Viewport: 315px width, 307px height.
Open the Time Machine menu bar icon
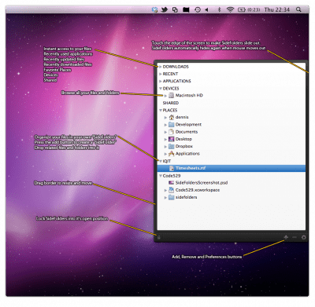(x=198, y=9)
